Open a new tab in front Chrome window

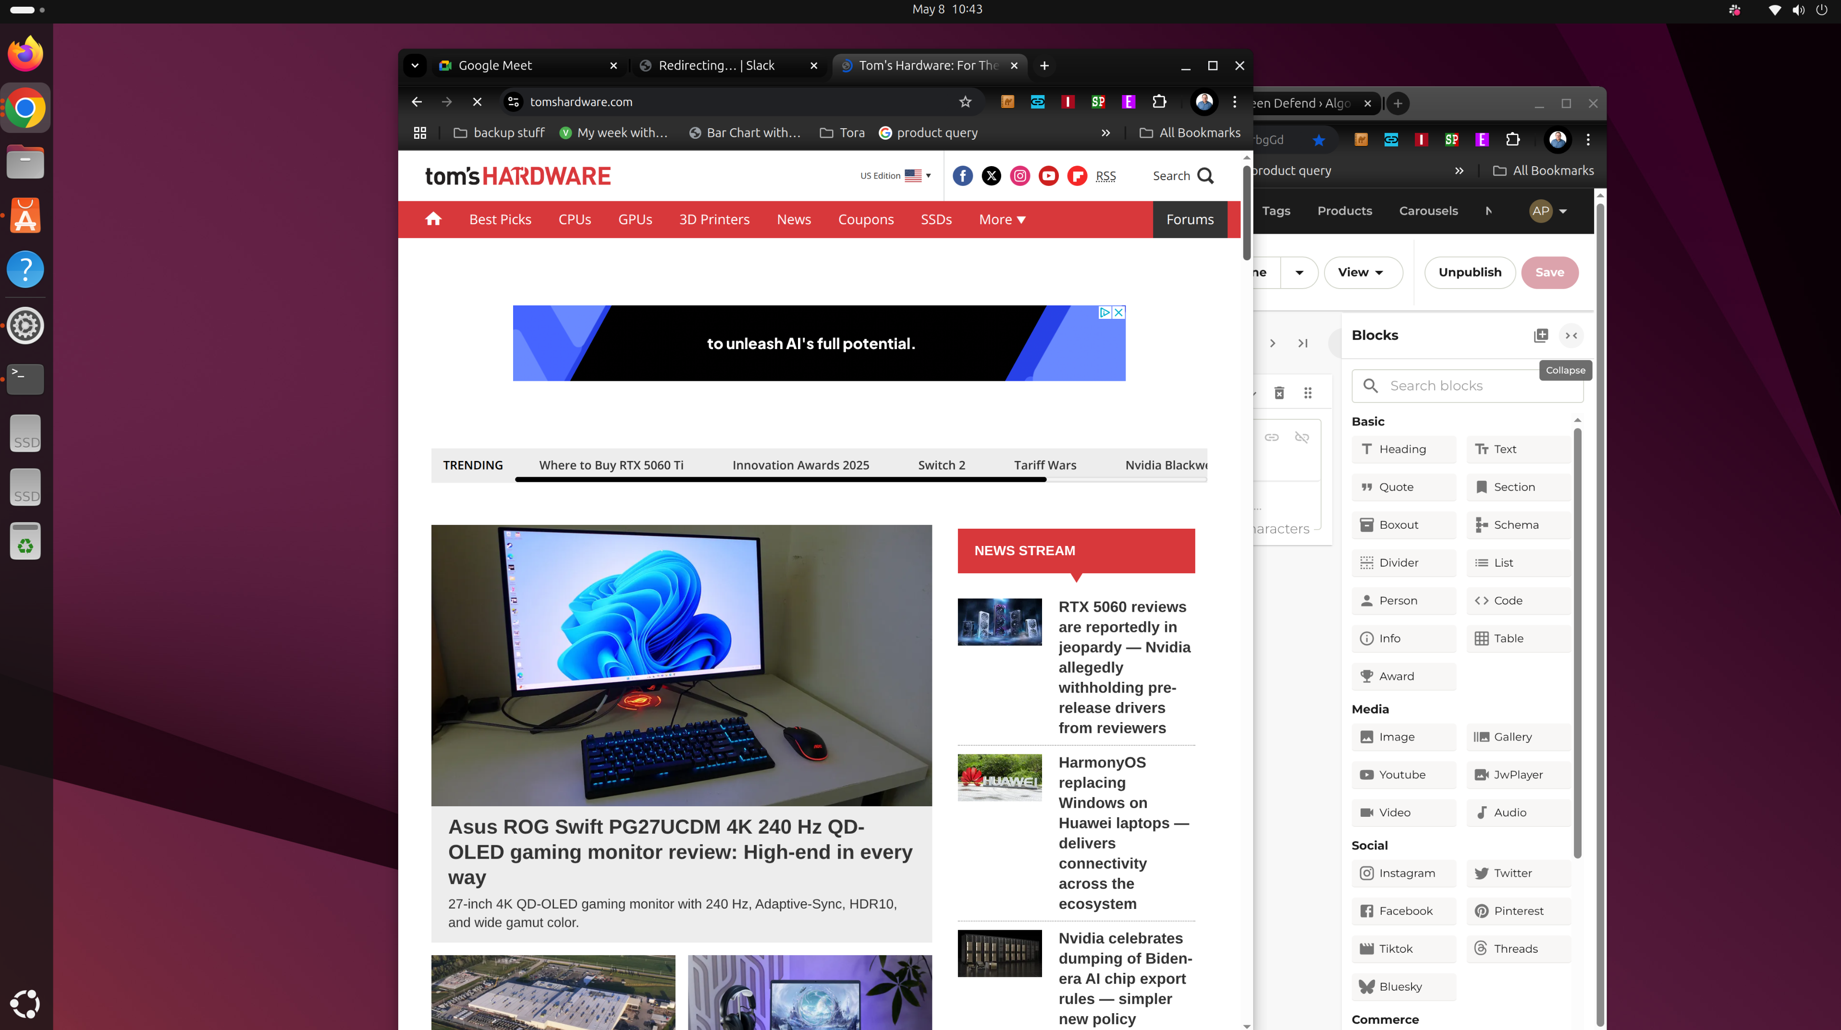tap(1044, 66)
